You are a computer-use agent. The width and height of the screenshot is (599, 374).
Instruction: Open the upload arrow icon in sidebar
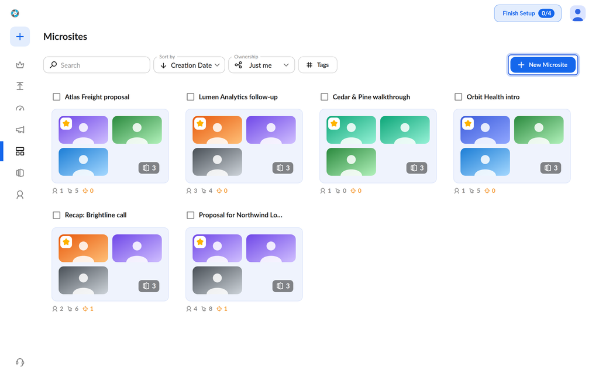[20, 86]
